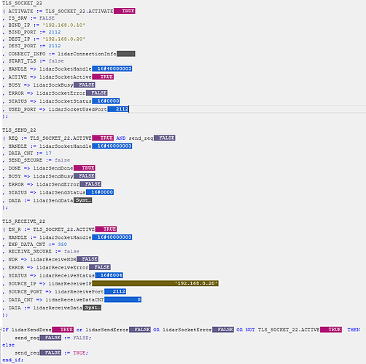
Task: Click the lidarConnectionInfo gray value box
Action: click(126, 54)
